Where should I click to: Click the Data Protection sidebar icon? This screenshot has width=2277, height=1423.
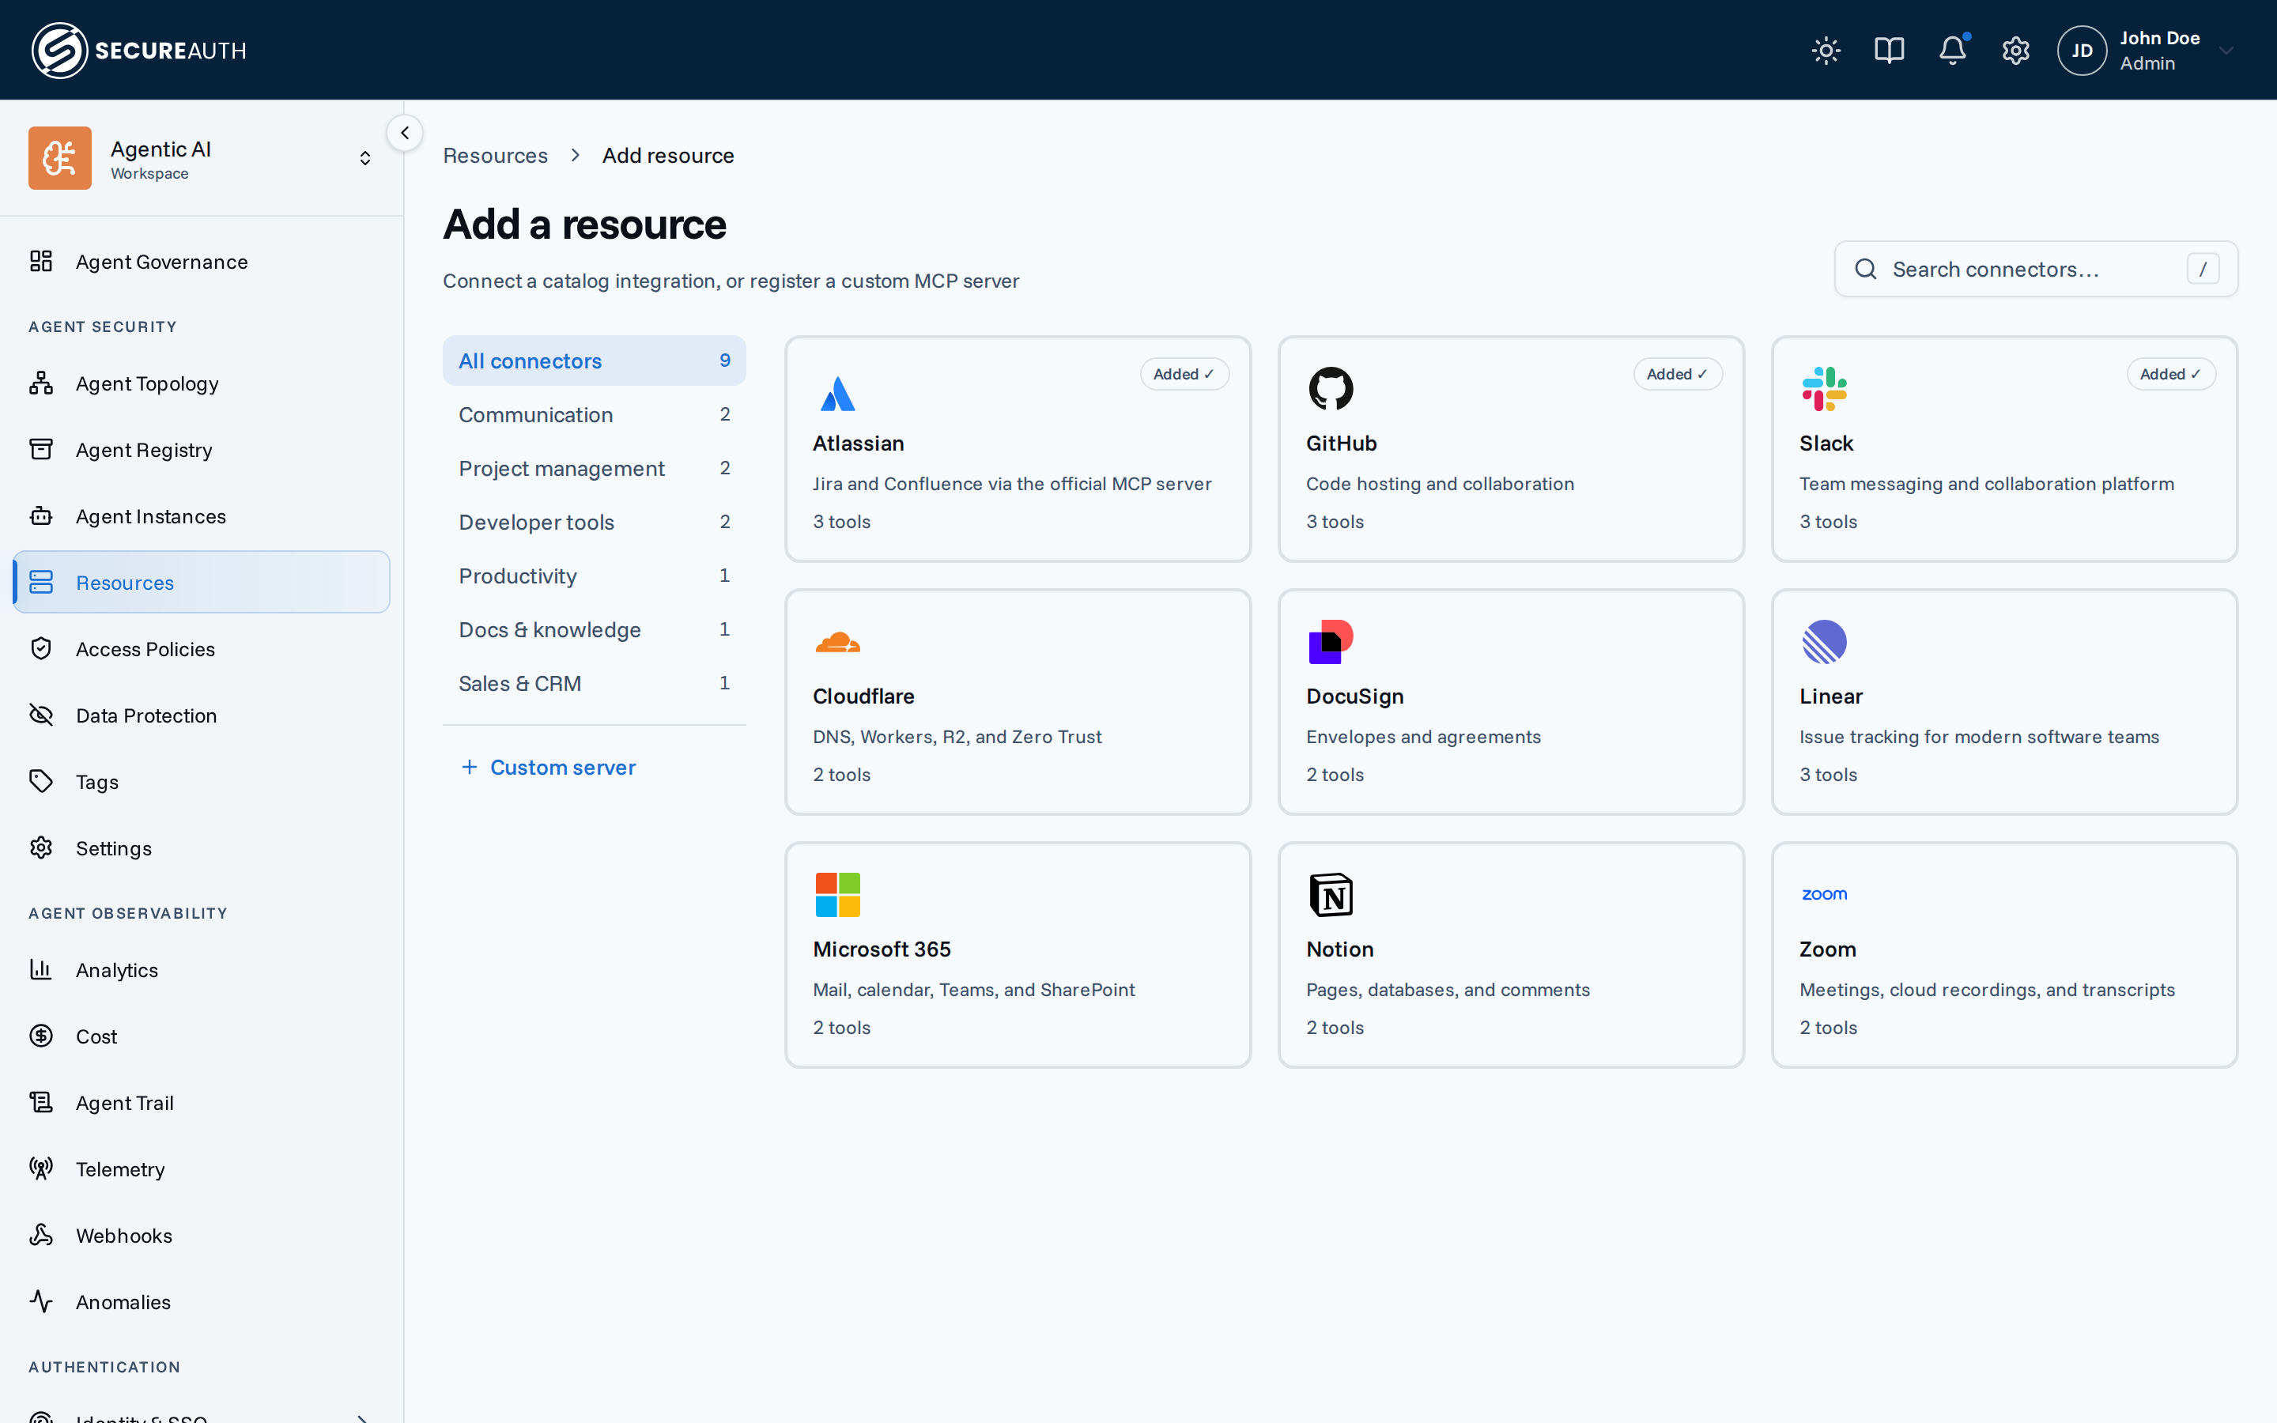point(41,715)
